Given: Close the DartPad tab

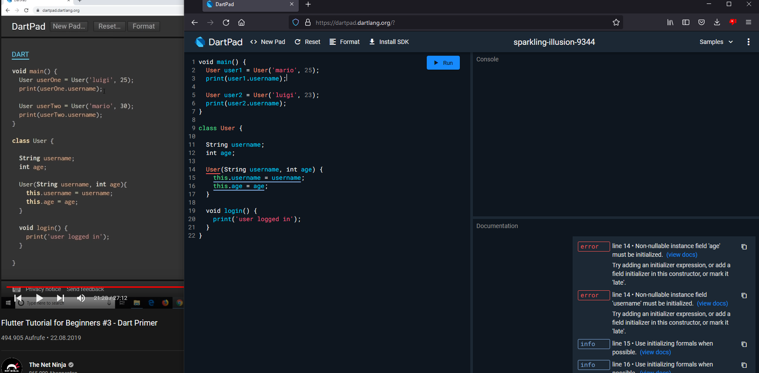Looking at the screenshot, I should (x=292, y=4).
